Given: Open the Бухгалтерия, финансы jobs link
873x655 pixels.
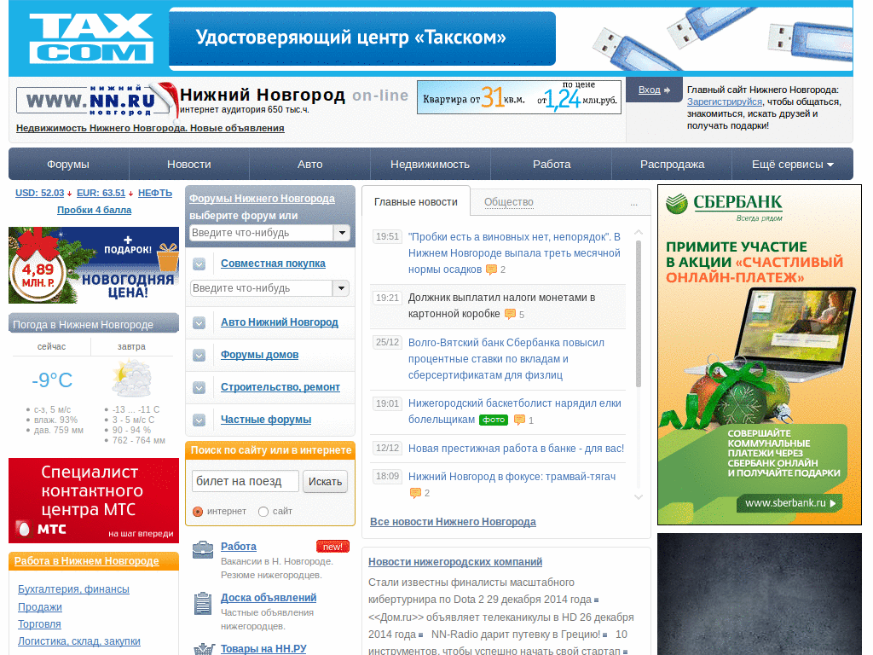Looking at the screenshot, I should pyautogui.click(x=73, y=589).
